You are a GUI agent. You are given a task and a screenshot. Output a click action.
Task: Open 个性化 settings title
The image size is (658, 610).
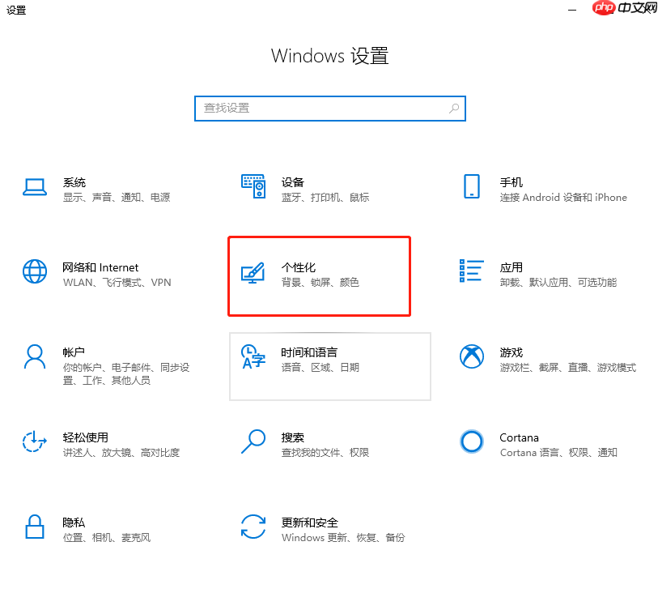click(299, 267)
